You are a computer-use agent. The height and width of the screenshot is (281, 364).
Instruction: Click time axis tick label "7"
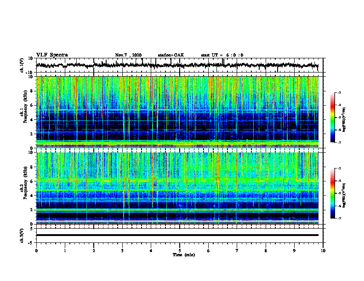(x=237, y=251)
